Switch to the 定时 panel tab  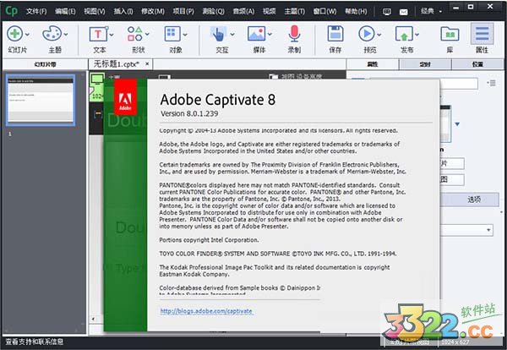pos(425,64)
